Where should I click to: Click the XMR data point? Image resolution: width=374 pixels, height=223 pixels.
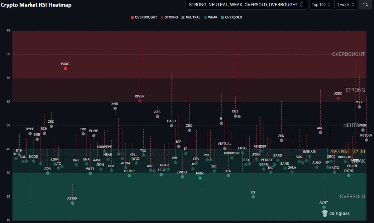[x=115, y=108]
